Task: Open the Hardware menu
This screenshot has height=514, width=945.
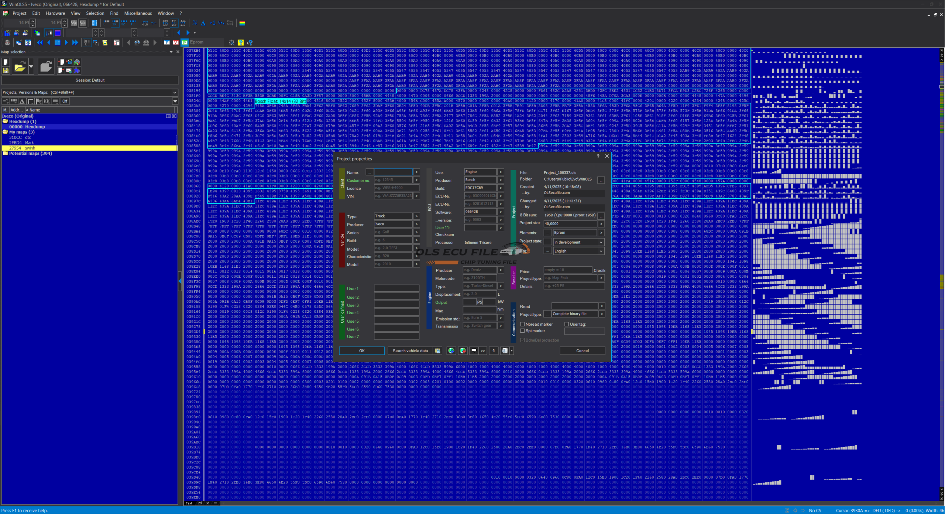Action: [x=55, y=13]
